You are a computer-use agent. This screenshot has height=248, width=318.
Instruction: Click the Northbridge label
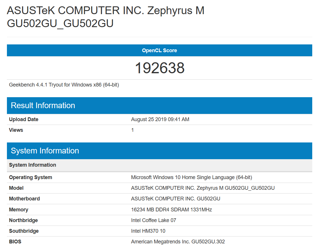[23, 220]
